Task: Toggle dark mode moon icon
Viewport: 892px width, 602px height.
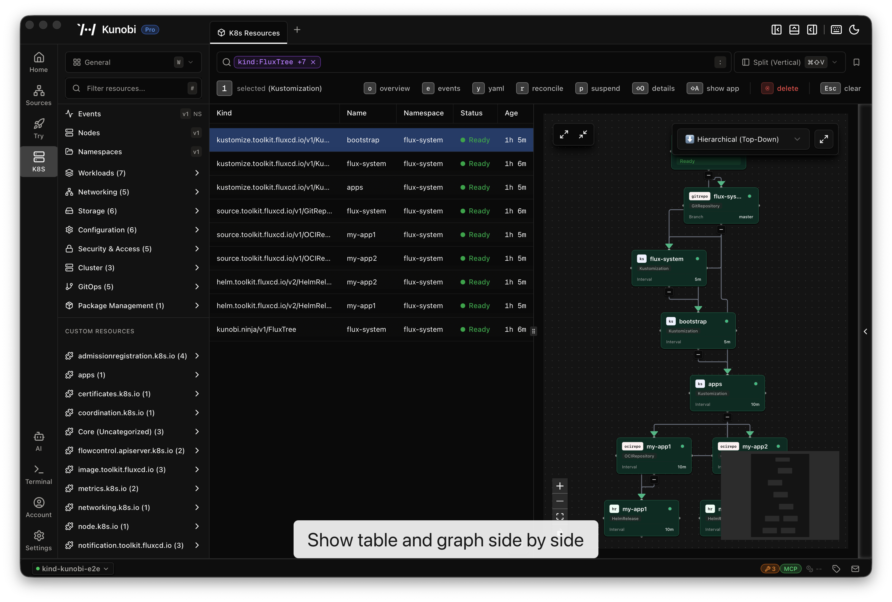Action: point(854,30)
